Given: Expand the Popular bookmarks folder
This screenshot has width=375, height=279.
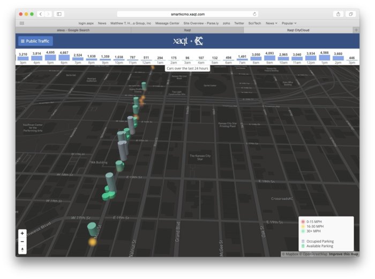Looking at the screenshot, I should [289, 24].
